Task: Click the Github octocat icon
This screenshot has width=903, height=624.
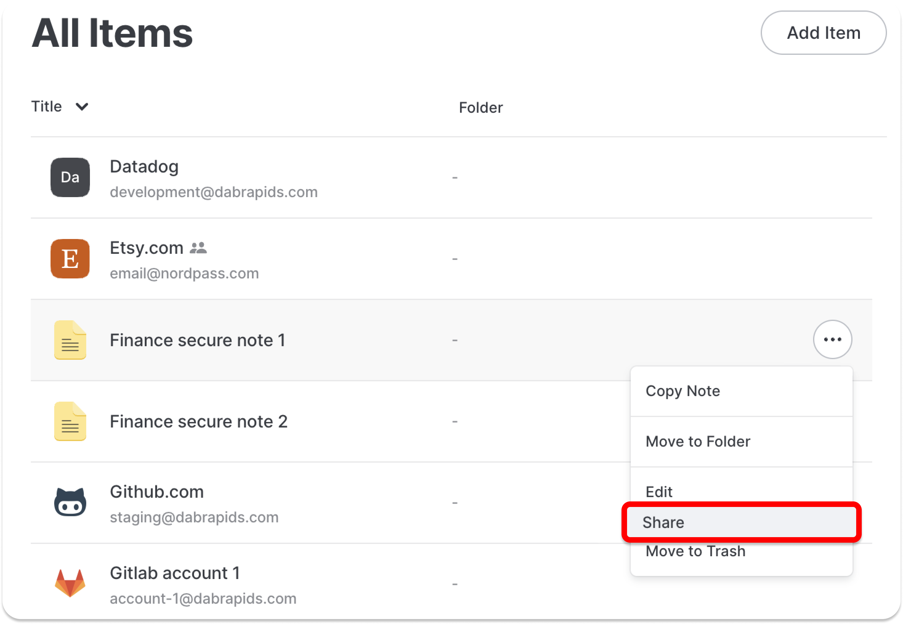Action: coord(70,502)
